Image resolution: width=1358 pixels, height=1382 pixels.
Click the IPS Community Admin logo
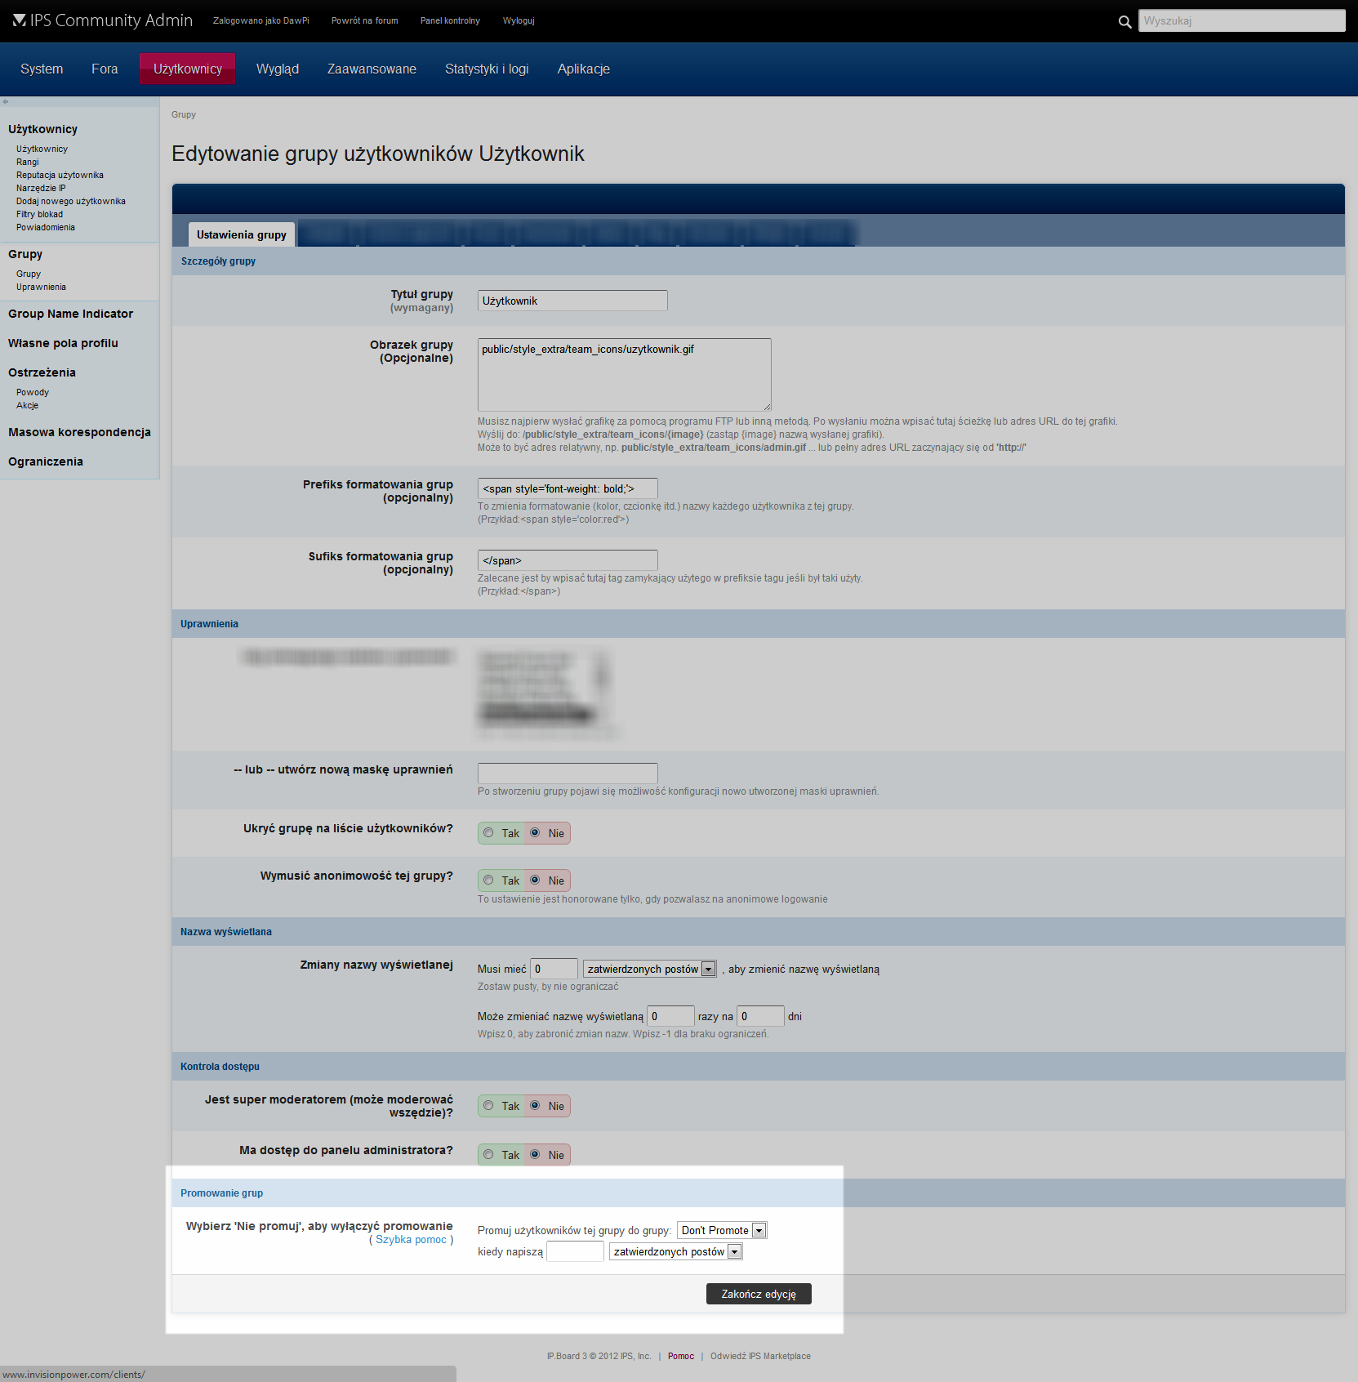pos(100,21)
